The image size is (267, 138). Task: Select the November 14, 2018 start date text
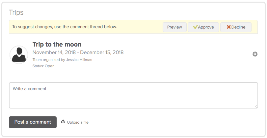54,52
